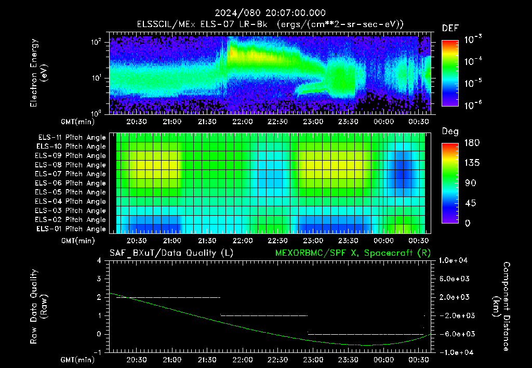Click the 10^-6 DEF scale label
Image resolution: width=532 pixels, height=368 pixels.
click(473, 105)
